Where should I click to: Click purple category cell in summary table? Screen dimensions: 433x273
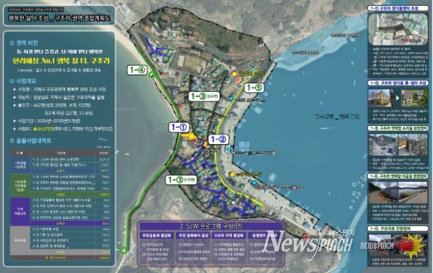pyautogui.click(x=20, y=211)
